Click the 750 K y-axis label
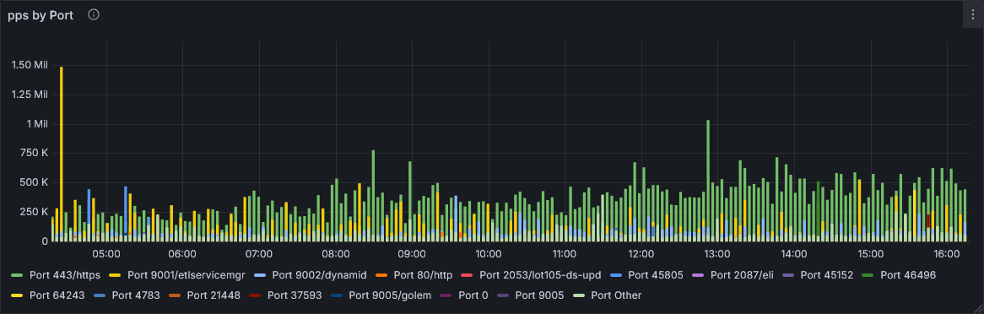The width and height of the screenshot is (984, 314). click(35, 154)
